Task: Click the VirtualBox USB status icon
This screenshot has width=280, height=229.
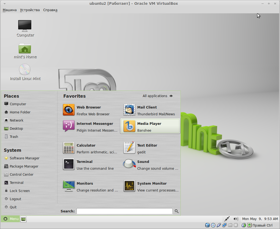Action: 219,225
